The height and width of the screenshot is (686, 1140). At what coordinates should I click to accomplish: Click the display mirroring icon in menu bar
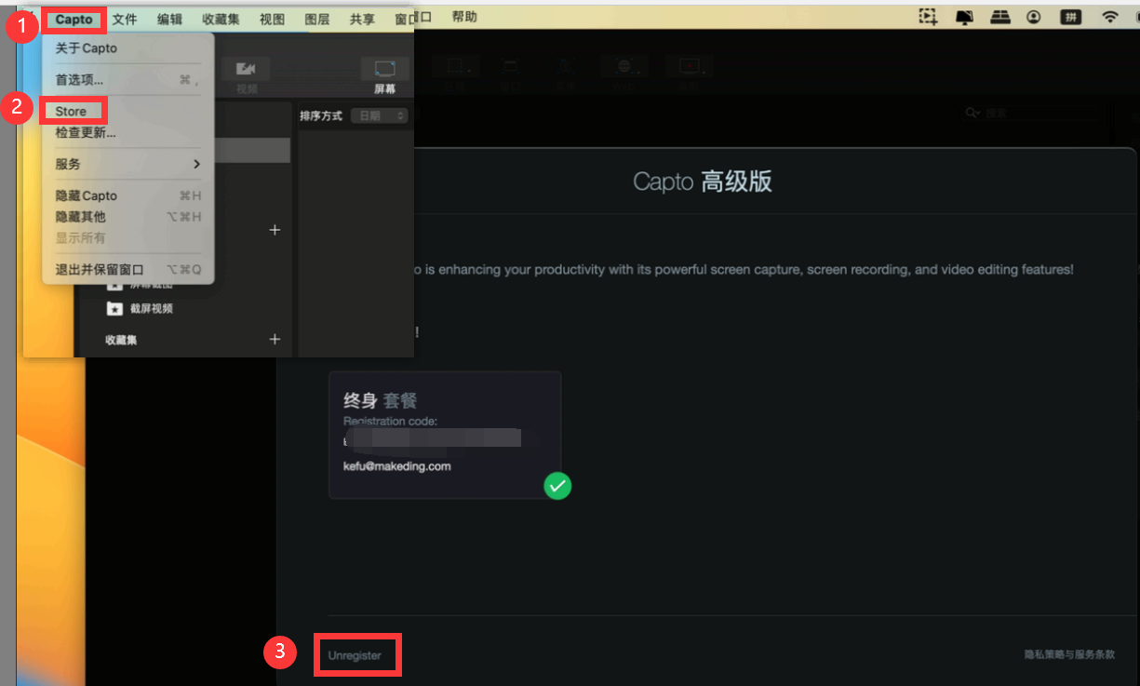[964, 17]
